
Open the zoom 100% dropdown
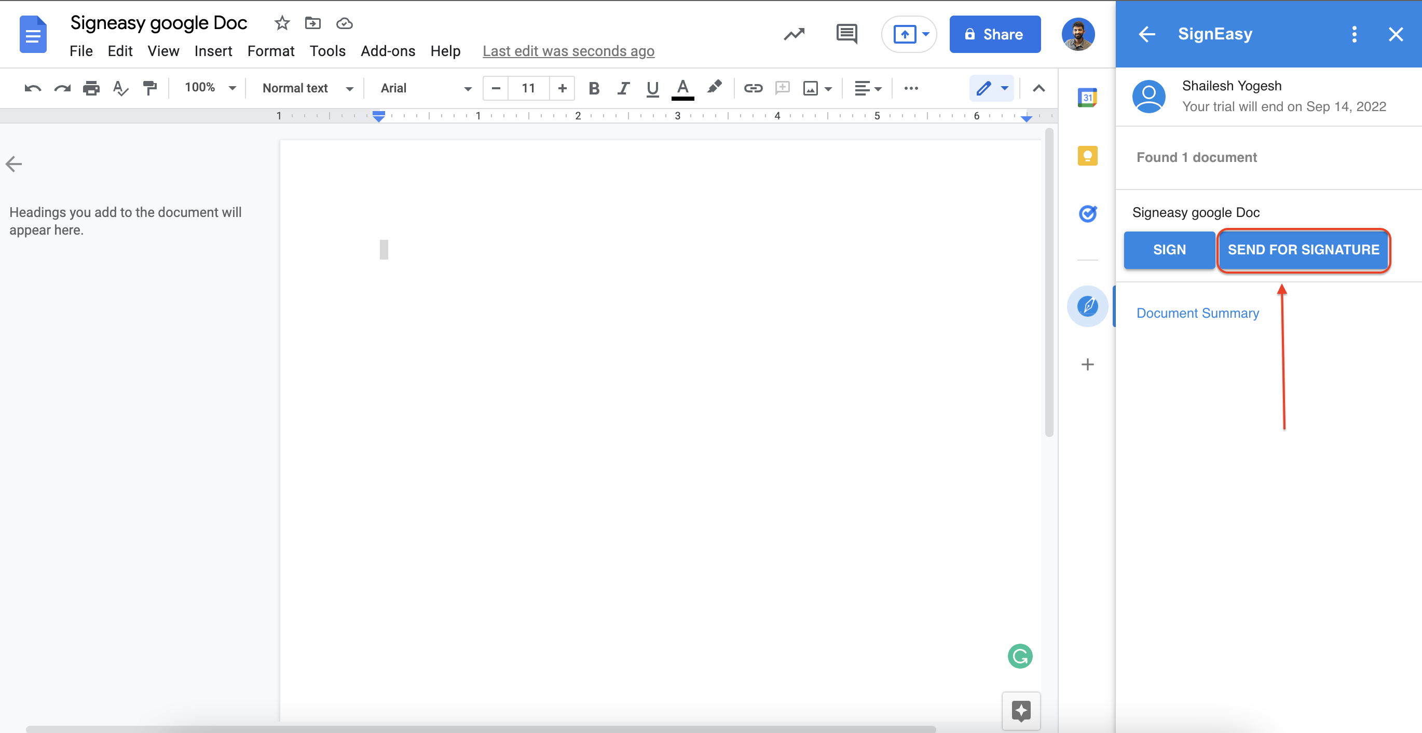(x=210, y=88)
